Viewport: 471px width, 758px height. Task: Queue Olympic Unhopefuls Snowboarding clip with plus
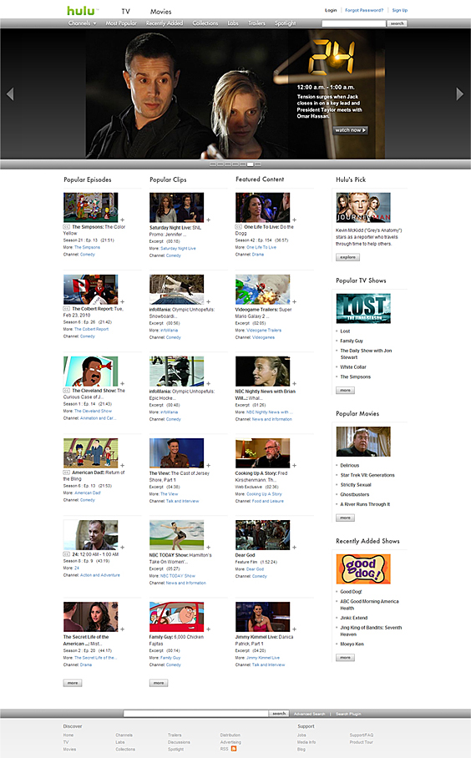pos(209,301)
